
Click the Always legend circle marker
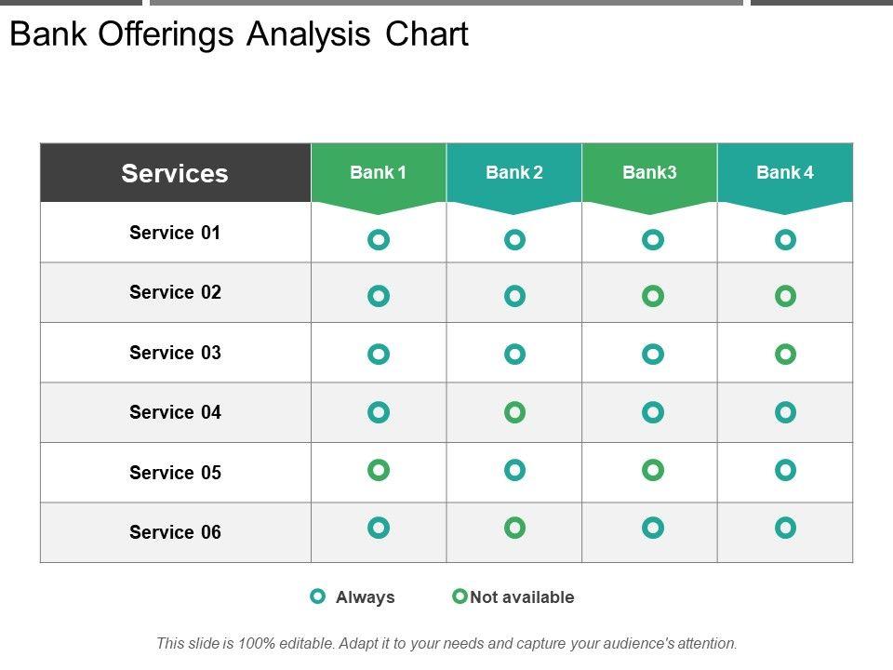click(318, 596)
